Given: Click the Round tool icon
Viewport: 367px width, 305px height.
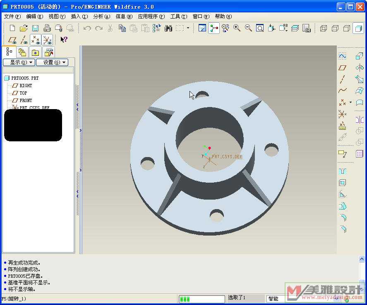Looking at the screenshot, I should (343, 217).
